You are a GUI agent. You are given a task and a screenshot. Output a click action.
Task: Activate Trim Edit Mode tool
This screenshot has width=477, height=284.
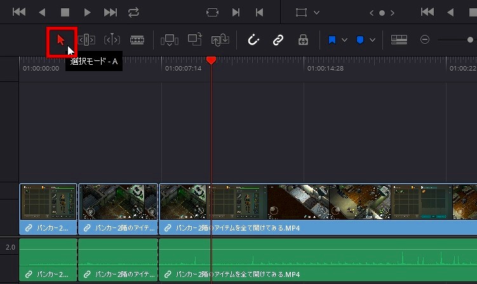[x=86, y=40]
